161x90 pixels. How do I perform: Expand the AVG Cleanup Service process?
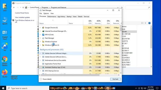40,71
